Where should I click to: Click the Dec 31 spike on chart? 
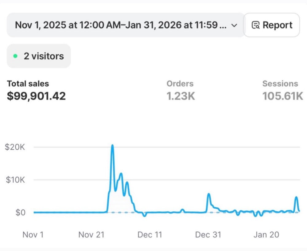[209, 194]
